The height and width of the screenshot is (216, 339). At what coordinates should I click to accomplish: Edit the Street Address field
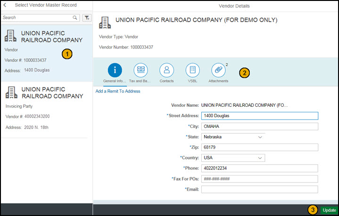[x=260, y=116]
